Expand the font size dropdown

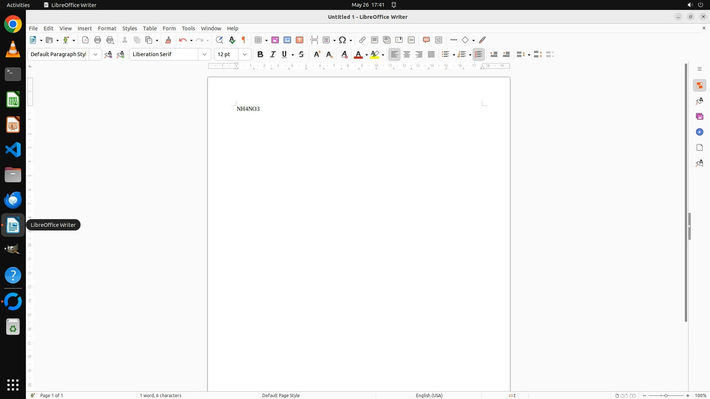click(245, 54)
